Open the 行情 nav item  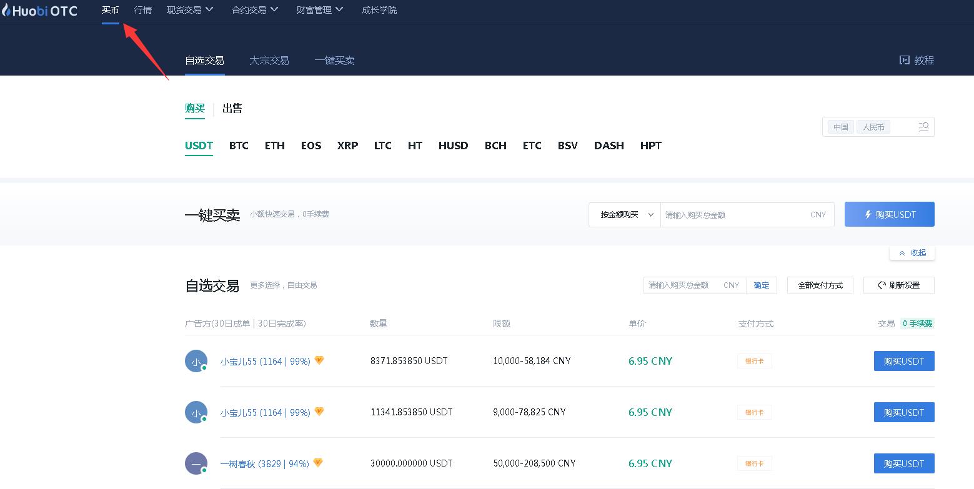click(x=143, y=10)
